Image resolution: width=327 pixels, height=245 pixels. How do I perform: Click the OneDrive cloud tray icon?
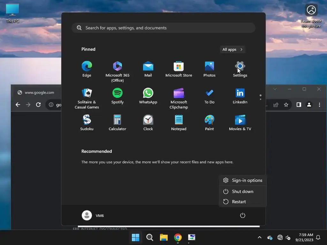coord(270,237)
